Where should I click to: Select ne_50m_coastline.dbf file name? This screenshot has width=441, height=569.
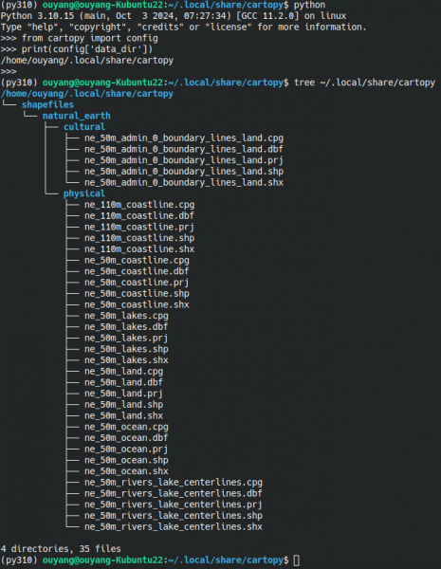click(137, 271)
